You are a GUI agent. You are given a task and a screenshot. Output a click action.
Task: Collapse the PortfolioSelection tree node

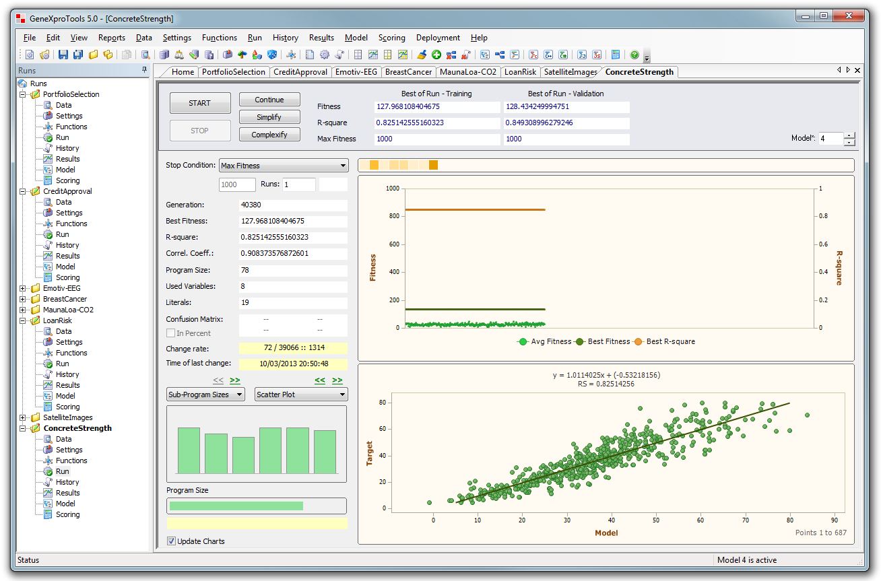[24, 94]
